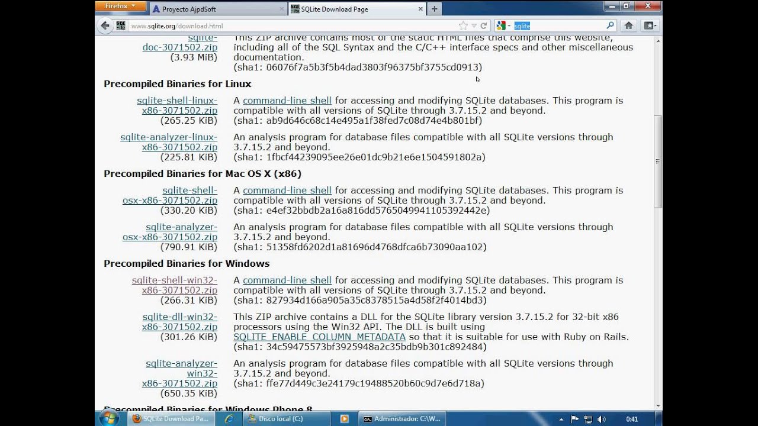
Task: Open the SQLITE_ENABLE_COLUMN_METADATA link
Action: coord(320,337)
